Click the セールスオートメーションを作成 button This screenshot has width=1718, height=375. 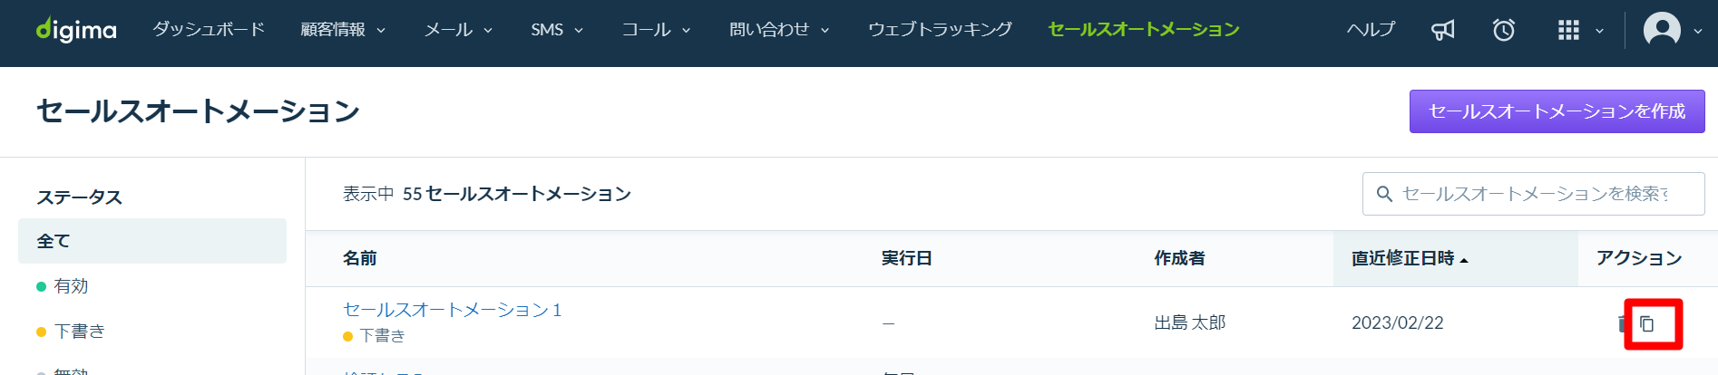[x=1557, y=111]
